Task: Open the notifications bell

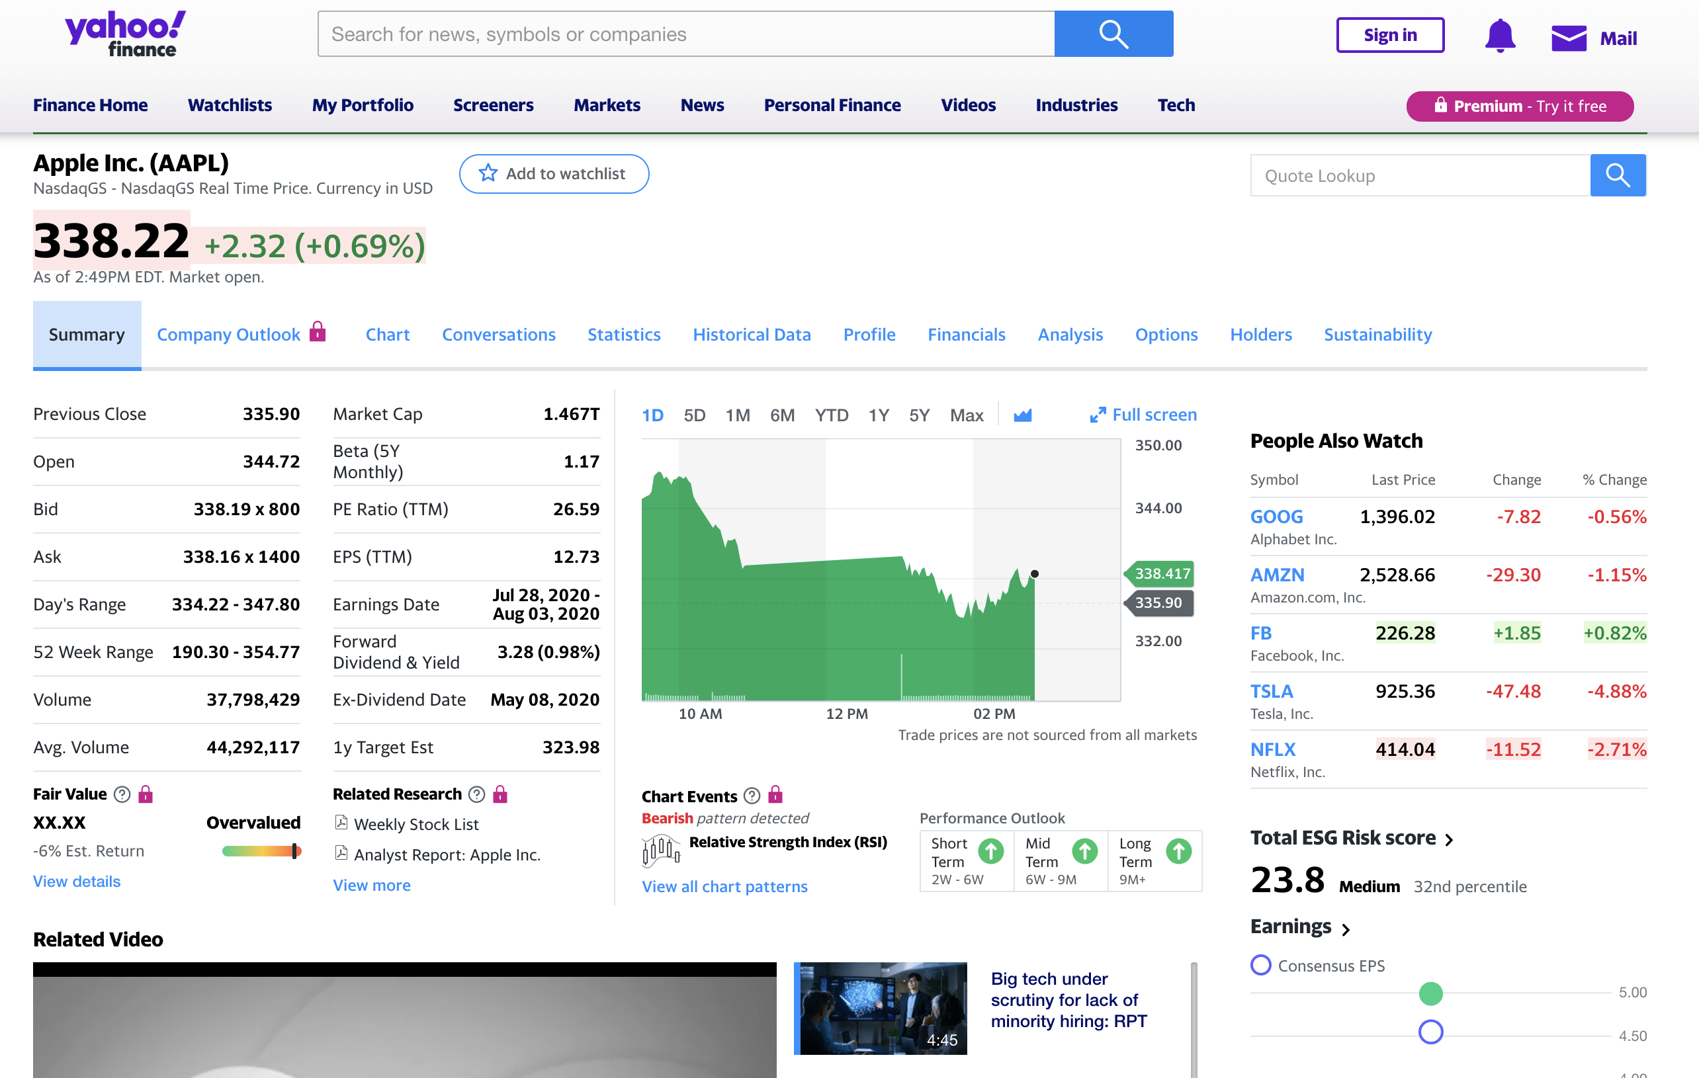Action: pyautogui.click(x=1499, y=36)
